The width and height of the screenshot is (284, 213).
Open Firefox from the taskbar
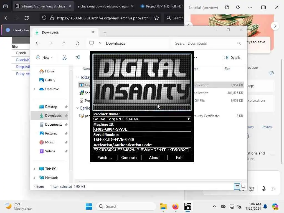click(175, 206)
